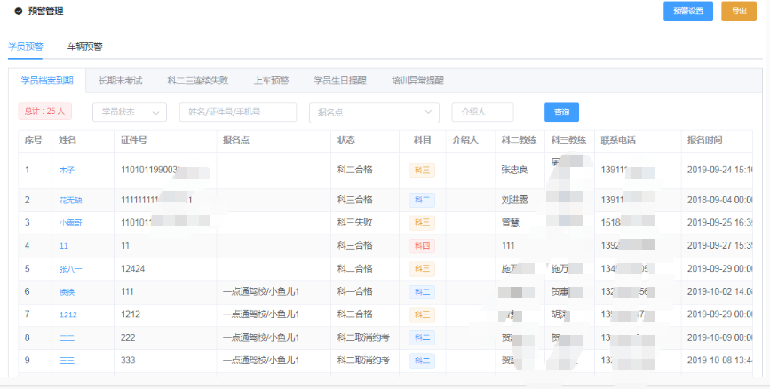This screenshot has width=770, height=389.
Task: Click 科三合格 status in row 4
Action: pos(355,245)
